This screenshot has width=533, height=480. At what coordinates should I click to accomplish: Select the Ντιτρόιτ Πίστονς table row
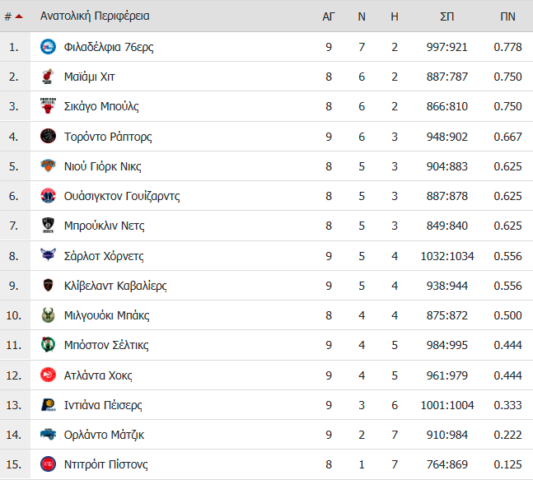pyautogui.click(x=267, y=464)
